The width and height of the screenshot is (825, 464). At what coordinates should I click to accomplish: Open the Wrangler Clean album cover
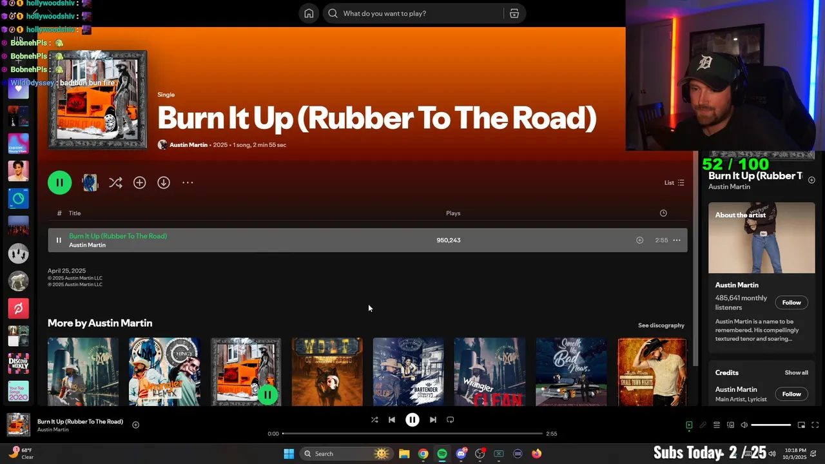click(489, 372)
